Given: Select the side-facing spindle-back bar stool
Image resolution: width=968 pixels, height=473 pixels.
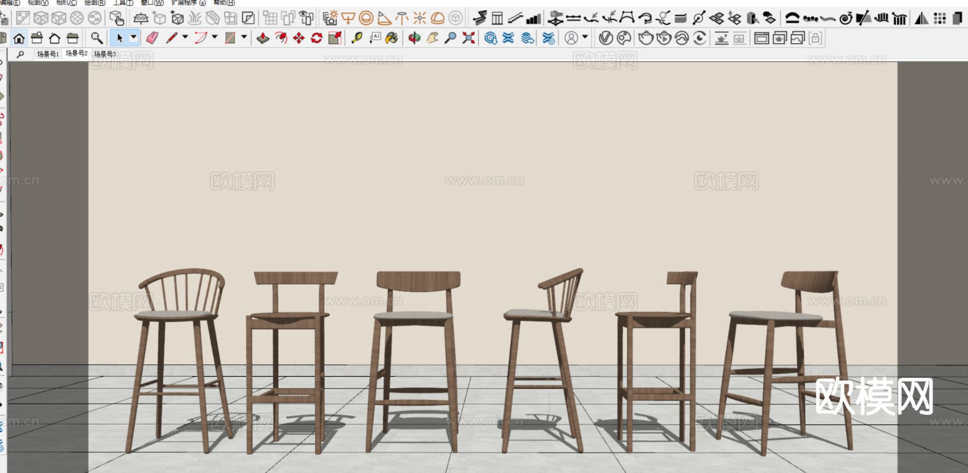Looking at the screenshot, I should coord(543,359).
